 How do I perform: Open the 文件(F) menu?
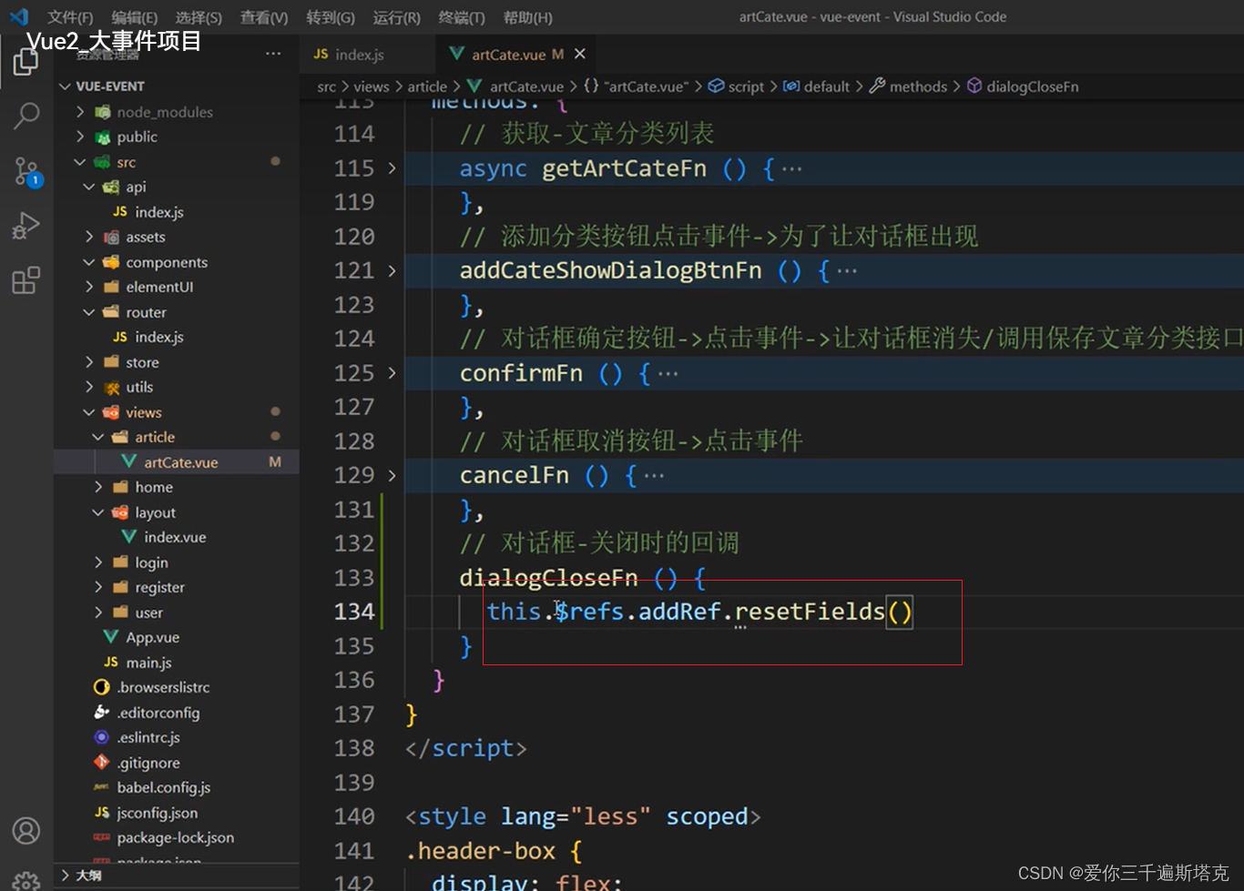click(x=70, y=17)
